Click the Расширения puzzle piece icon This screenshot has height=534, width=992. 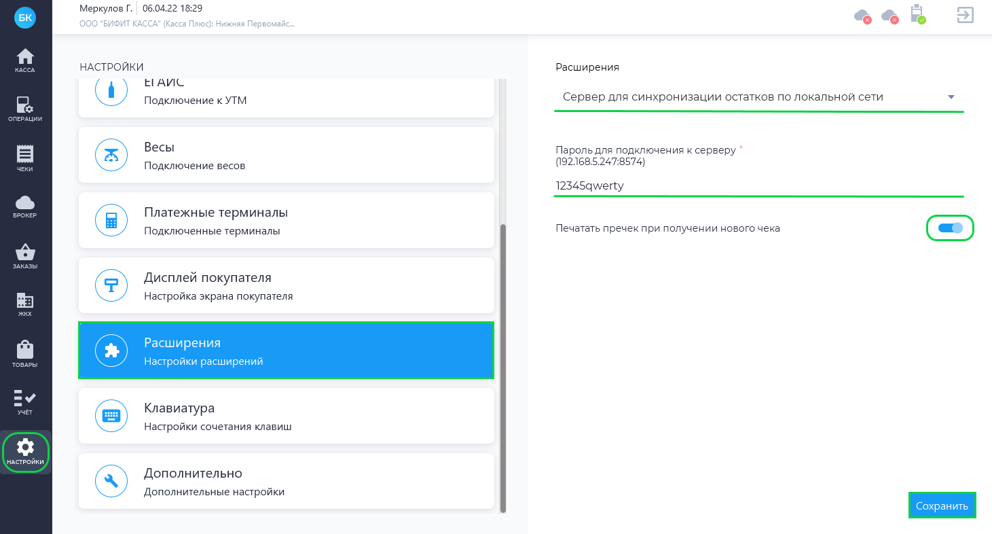pos(111,351)
